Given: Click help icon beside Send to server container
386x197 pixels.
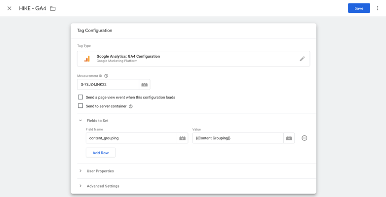Looking at the screenshot, I should 131,106.
